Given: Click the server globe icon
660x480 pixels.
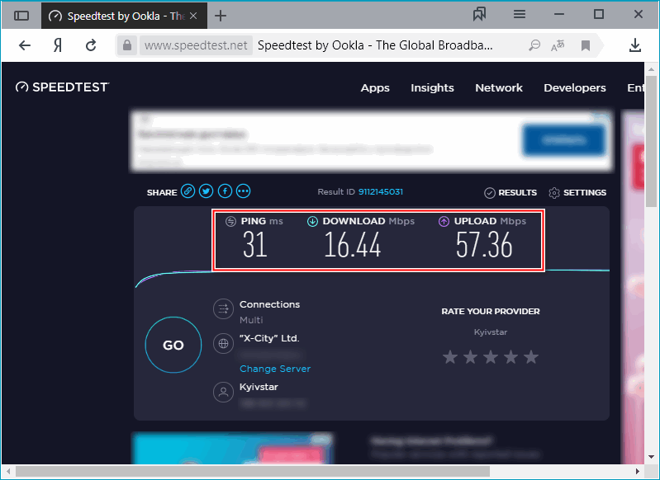Looking at the screenshot, I should 224,344.
